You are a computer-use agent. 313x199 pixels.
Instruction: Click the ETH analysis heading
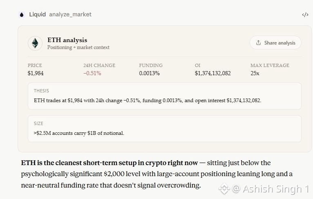pyautogui.click(x=67, y=40)
